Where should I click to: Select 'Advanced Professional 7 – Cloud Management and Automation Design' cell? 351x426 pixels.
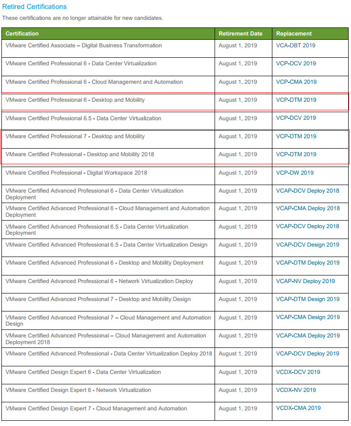coord(108,320)
